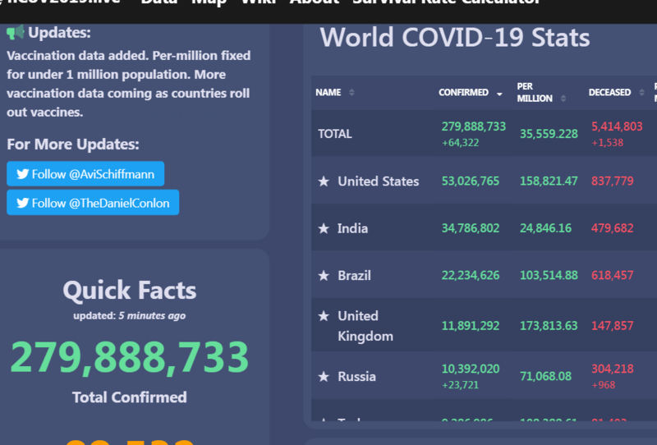657x445 pixels.
Task: Follow @TheDanielConlon on Twitter
Action: tap(93, 203)
